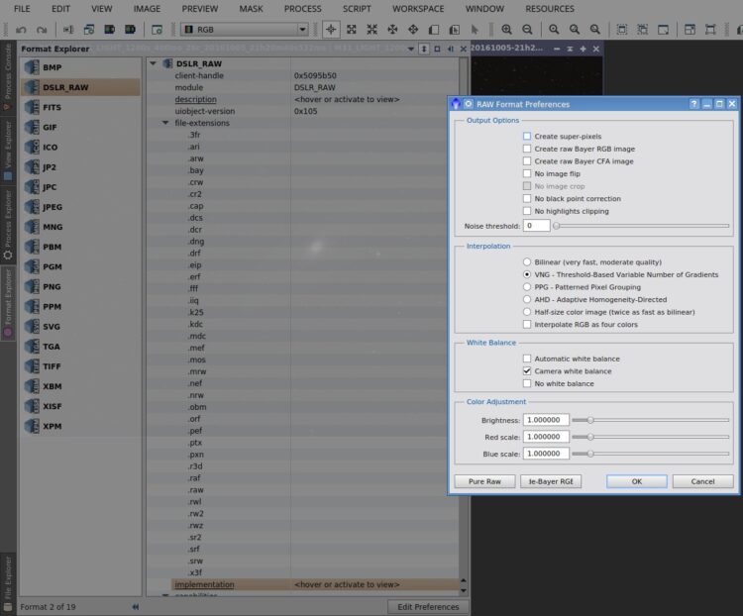Select the pointer cursor tool
The height and width of the screenshot is (616, 743).
[475, 30]
